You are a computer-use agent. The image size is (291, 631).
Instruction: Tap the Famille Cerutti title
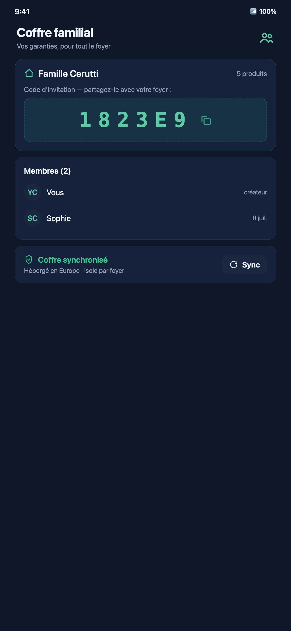point(68,74)
